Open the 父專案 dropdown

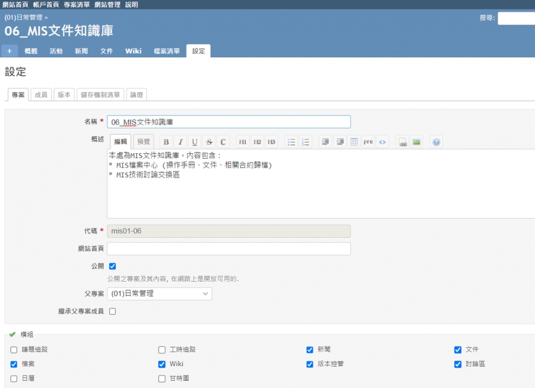point(159,294)
